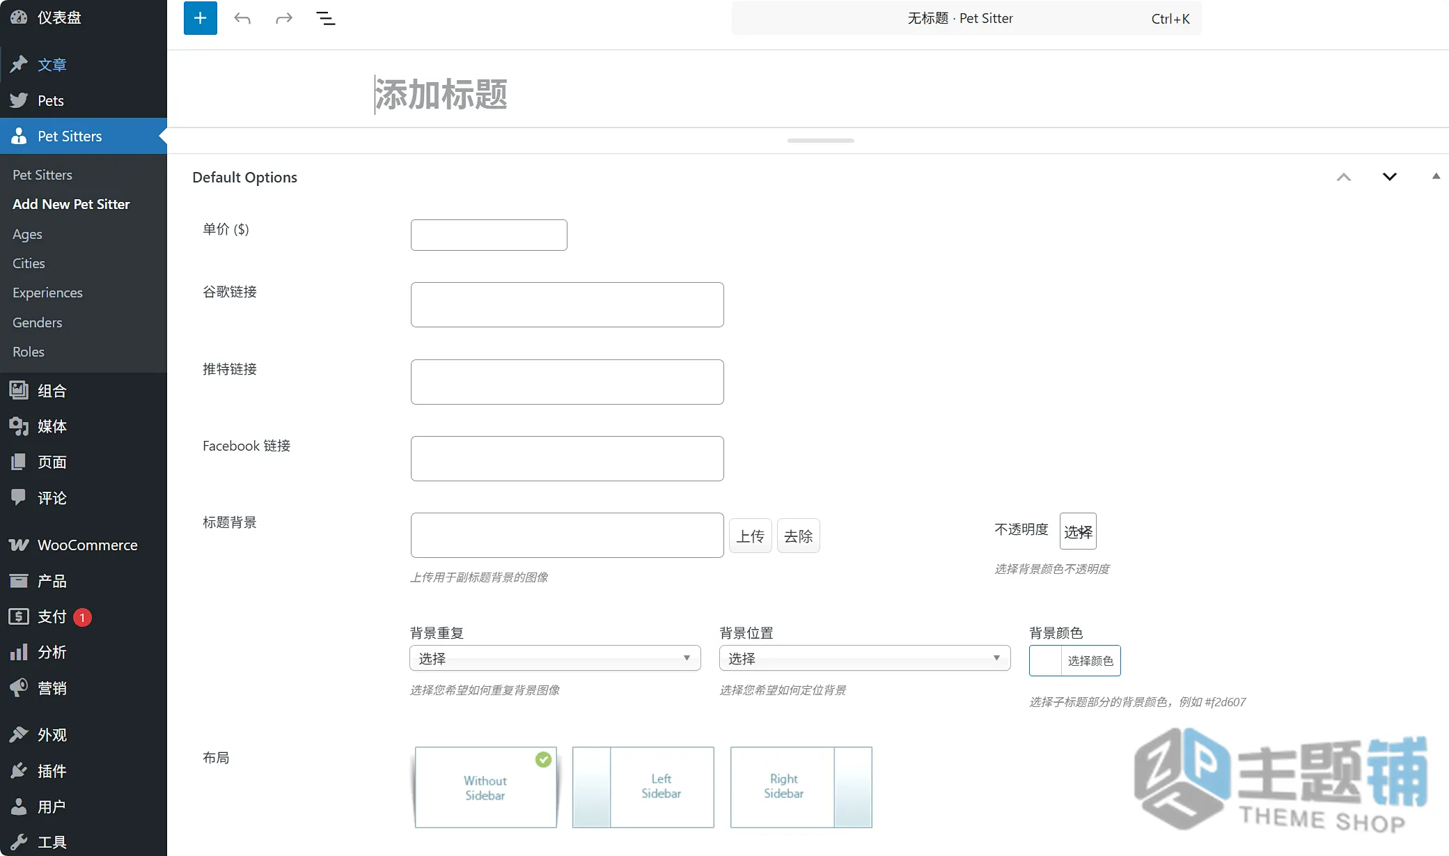Open the 背景重复 dropdown

pos(555,658)
